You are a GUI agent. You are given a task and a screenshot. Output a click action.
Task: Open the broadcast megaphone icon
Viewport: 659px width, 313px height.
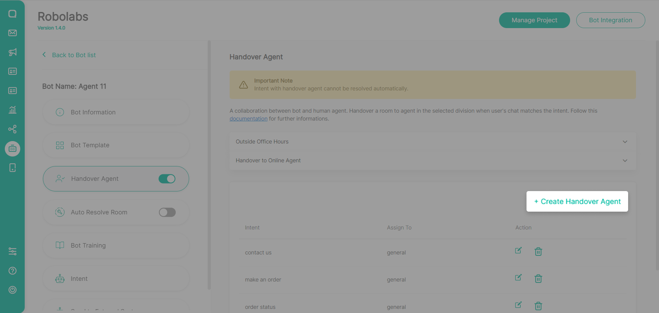pyautogui.click(x=13, y=52)
